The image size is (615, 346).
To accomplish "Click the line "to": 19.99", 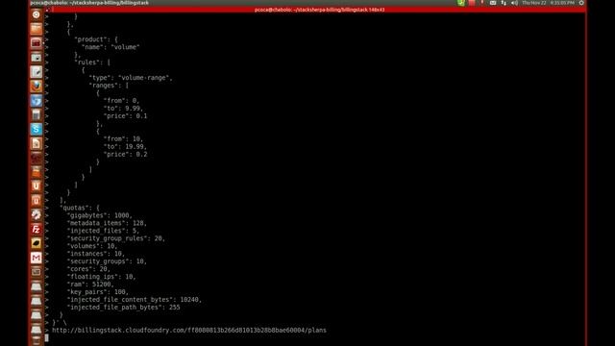I will click(125, 147).
